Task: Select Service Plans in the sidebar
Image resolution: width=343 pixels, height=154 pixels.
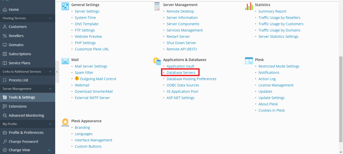Action: (x=27, y=63)
